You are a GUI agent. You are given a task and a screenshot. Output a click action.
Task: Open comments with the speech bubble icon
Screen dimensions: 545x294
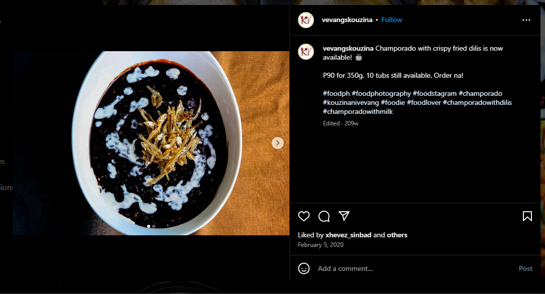(x=324, y=216)
